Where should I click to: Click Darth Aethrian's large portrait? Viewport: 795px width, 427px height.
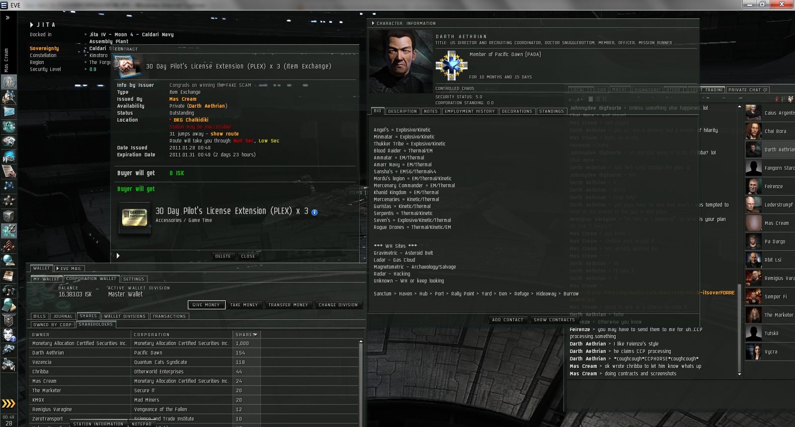[x=400, y=62]
